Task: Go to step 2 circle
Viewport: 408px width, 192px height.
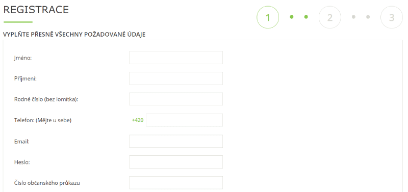Action: pyautogui.click(x=329, y=17)
